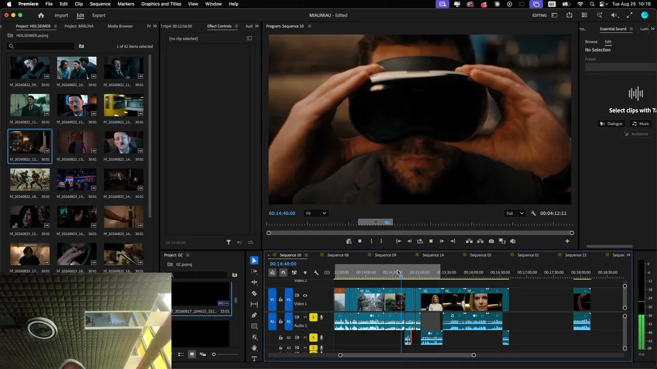The height and width of the screenshot is (369, 657).
Task: Click the Program monitor playhead timecode 00:14:40:00
Action: tap(282, 213)
